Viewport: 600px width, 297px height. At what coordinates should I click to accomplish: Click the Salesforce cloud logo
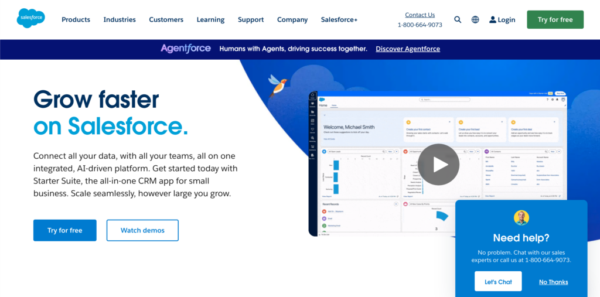31,19
